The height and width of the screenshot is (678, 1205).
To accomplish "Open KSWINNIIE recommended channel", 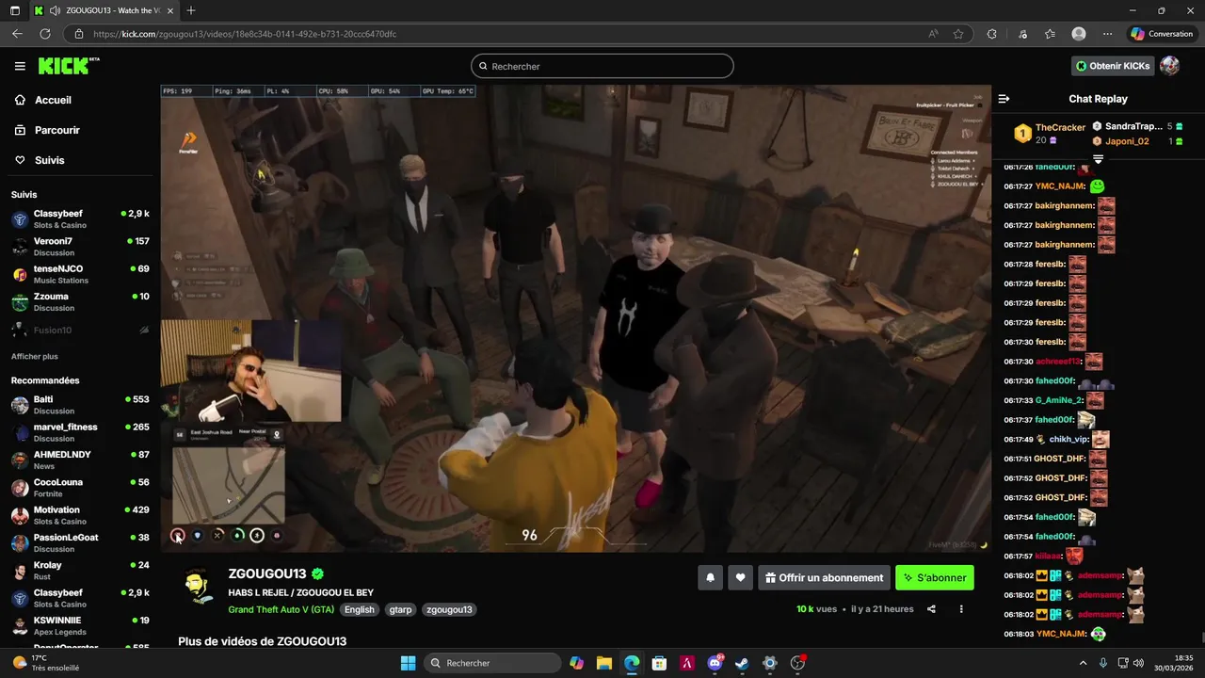I will (x=80, y=625).
